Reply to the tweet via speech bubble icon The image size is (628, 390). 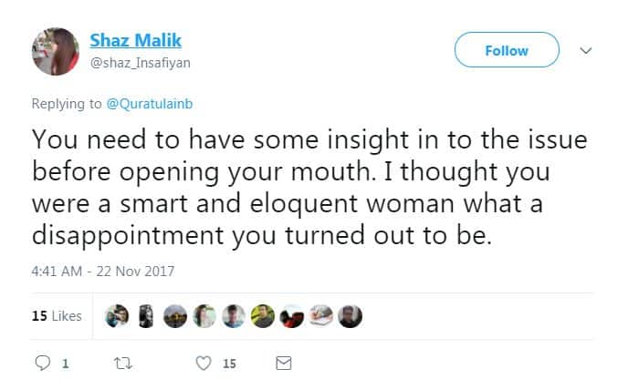[41, 364]
